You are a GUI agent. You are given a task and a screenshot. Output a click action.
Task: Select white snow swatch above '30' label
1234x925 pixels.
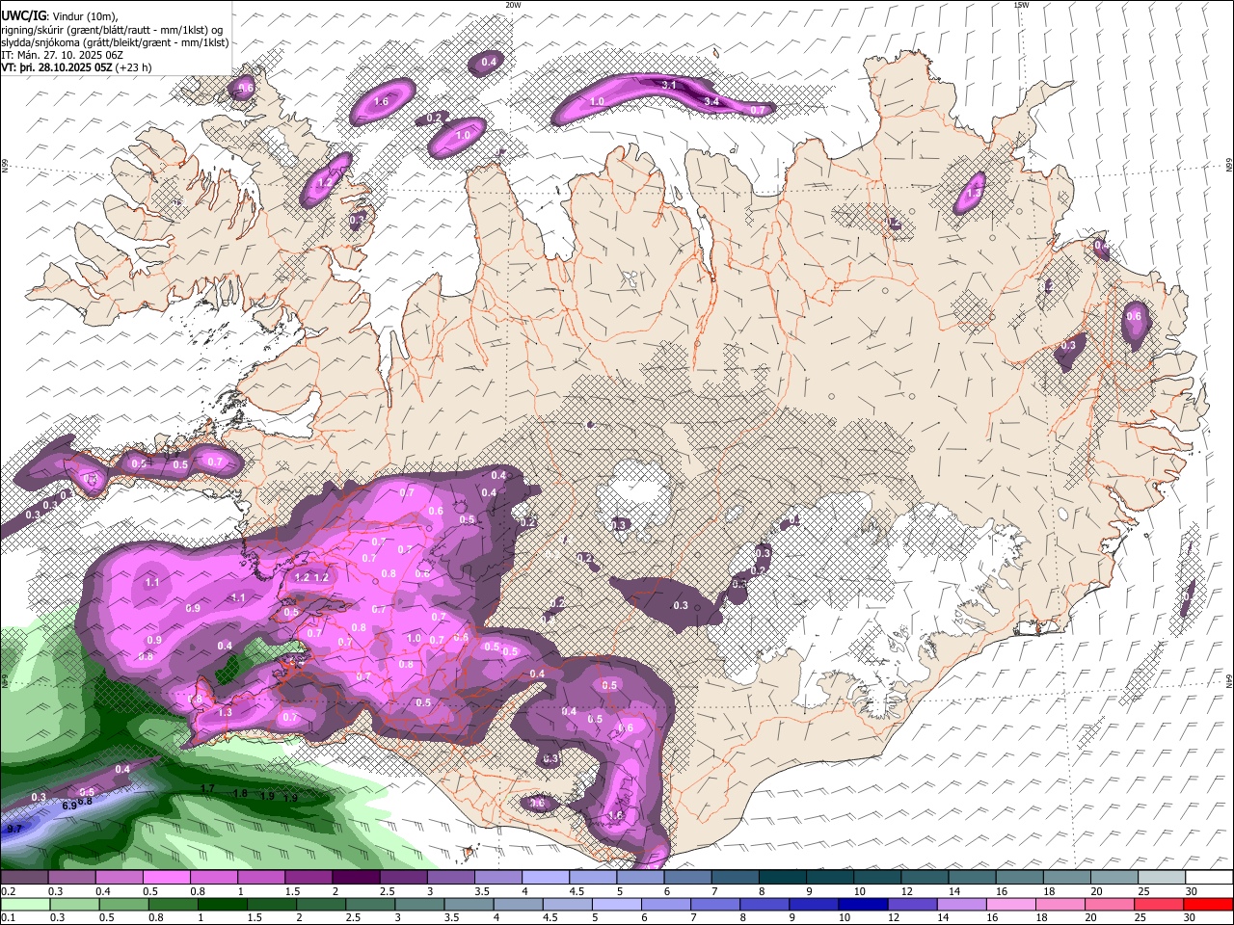(x=1210, y=878)
